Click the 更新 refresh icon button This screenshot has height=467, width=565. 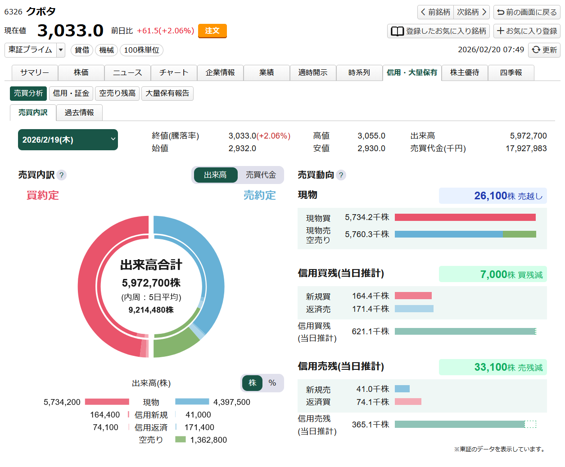click(x=544, y=50)
